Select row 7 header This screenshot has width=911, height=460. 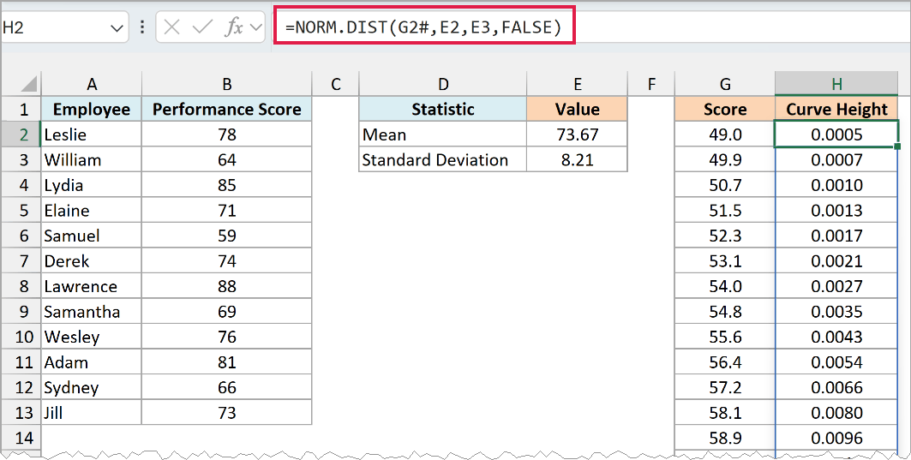[21, 260]
